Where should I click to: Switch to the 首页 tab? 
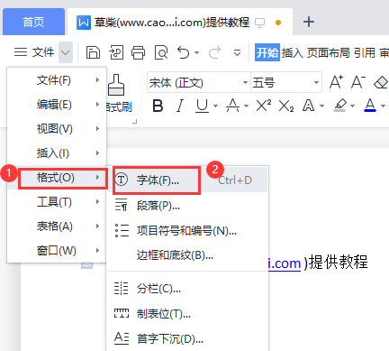point(33,22)
